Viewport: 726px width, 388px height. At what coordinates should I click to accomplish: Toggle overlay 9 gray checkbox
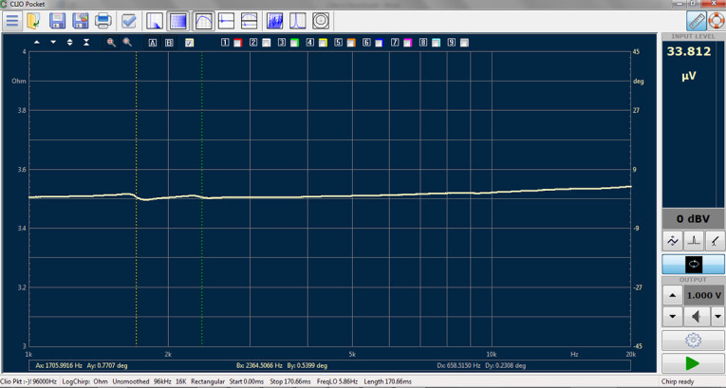(464, 43)
